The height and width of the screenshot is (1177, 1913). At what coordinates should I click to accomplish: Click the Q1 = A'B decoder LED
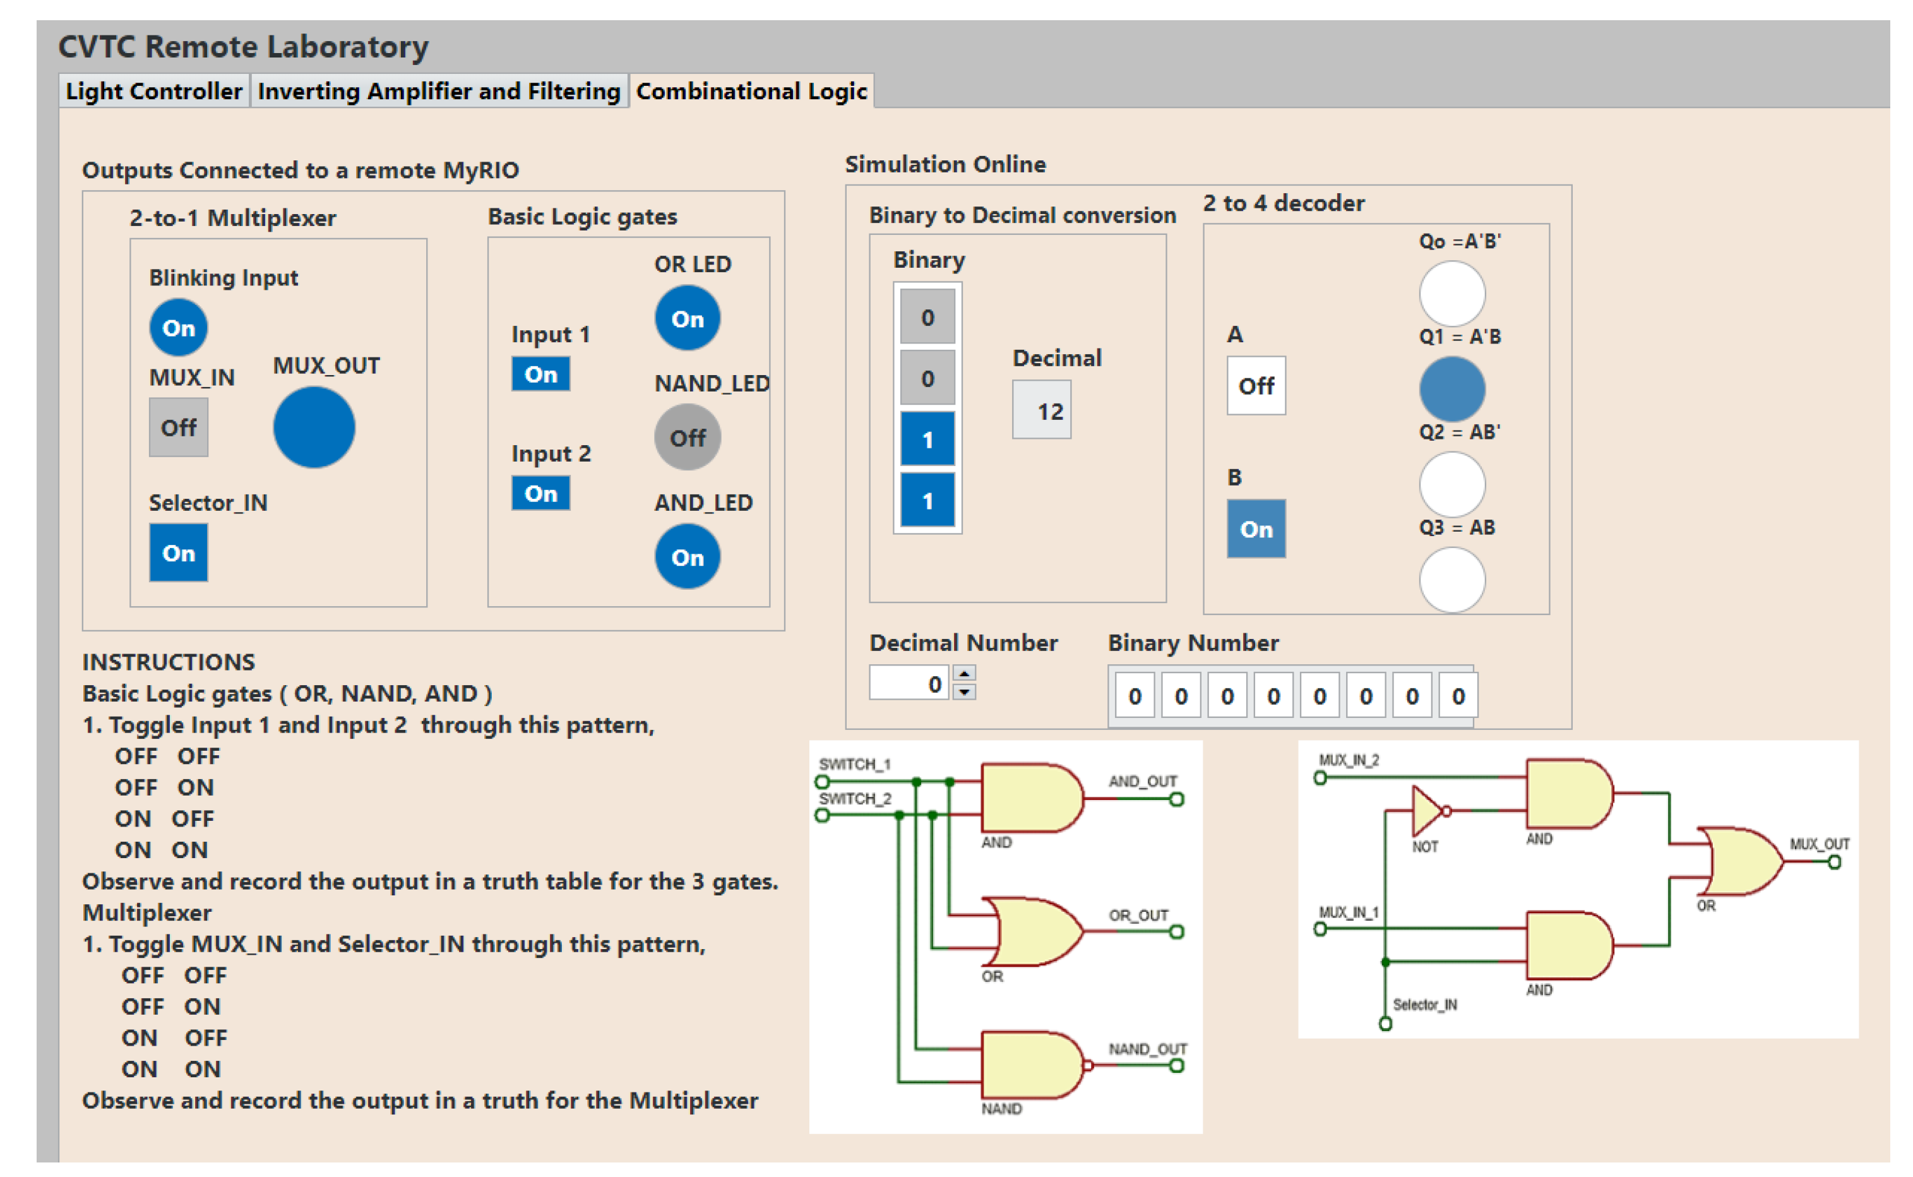1451,389
